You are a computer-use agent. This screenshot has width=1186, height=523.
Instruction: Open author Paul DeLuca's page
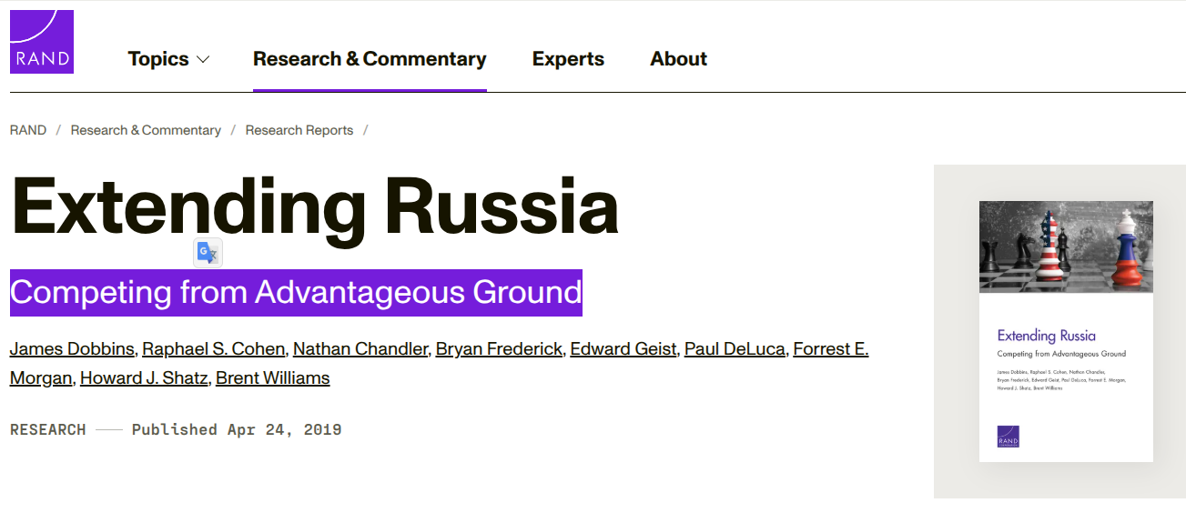pyautogui.click(x=735, y=349)
